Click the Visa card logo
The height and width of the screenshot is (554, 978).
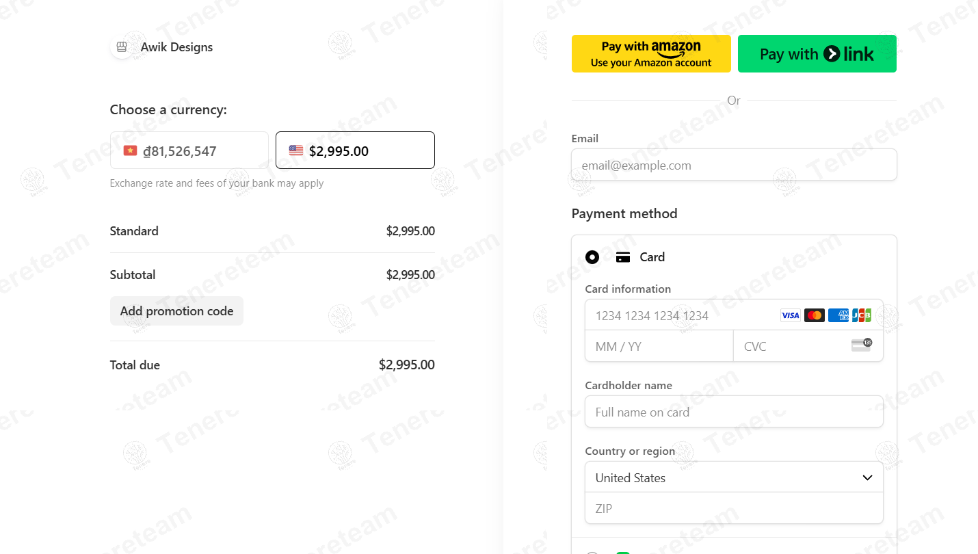[790, 315]
